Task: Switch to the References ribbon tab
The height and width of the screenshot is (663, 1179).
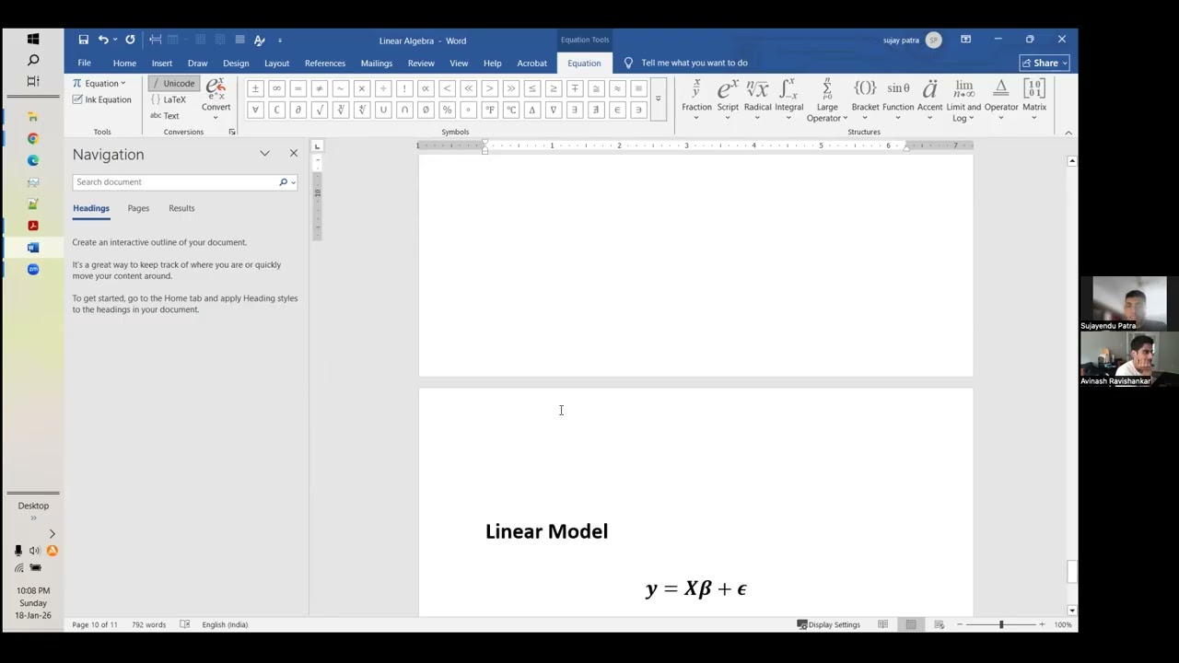Action: [x=325, y=63]
